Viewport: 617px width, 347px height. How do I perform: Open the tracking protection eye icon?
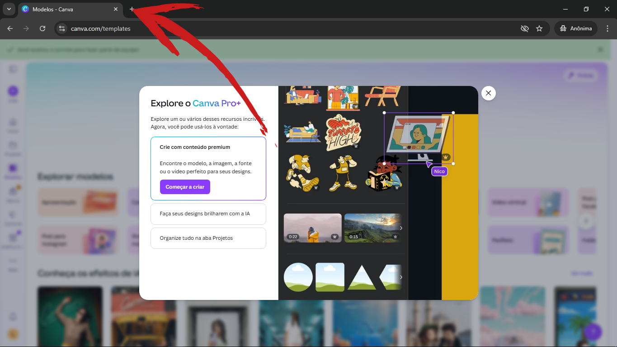click(x=524, y=29)
